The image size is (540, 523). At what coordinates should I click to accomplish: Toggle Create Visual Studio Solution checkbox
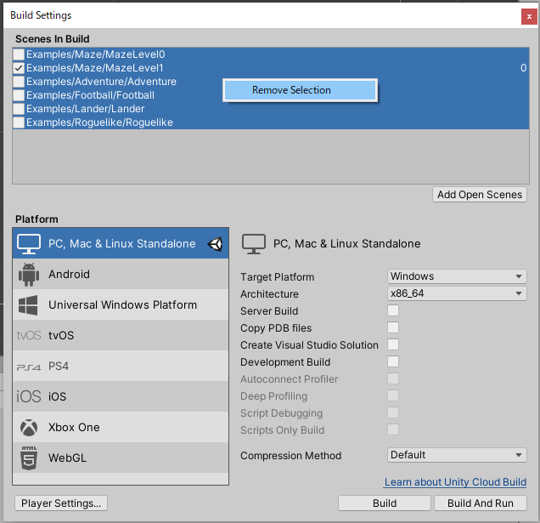coord(393,344)
